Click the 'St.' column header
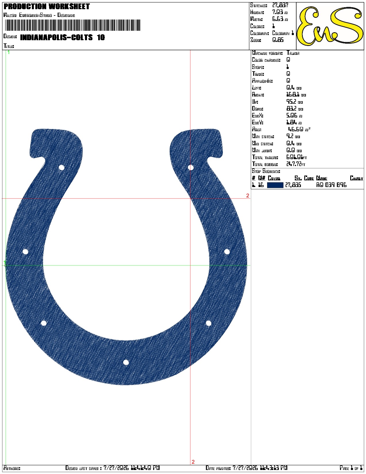Viewport: 366px width, 474px height. 298,178
